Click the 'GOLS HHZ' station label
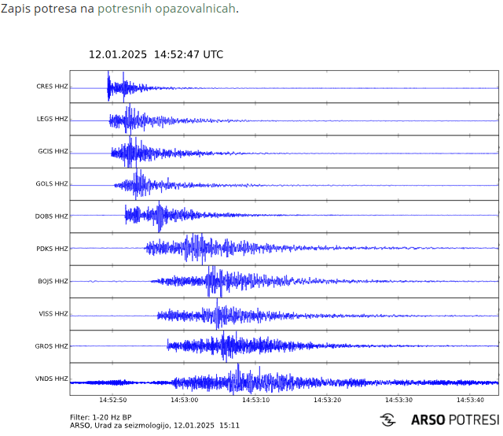This screenshot has width=503, height=436. coord(52,184)
